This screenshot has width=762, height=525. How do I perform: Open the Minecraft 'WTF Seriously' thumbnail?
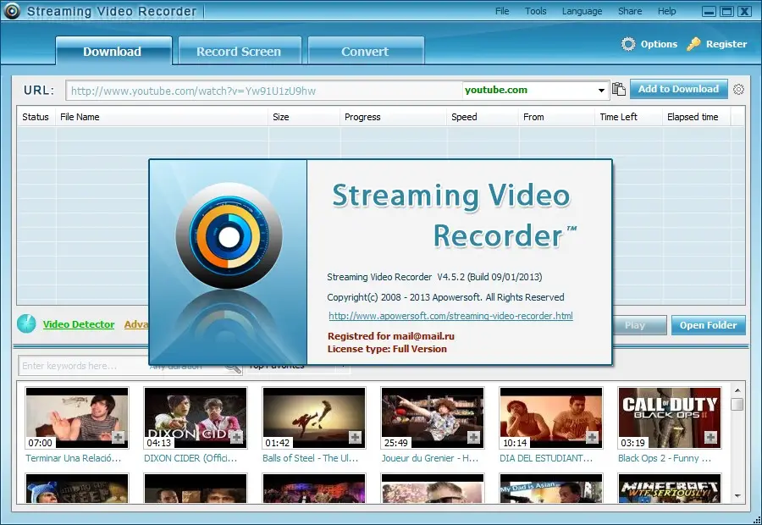coord(670,488)
